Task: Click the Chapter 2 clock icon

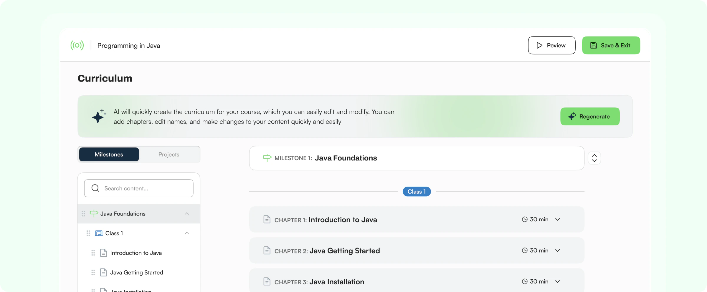Action: [x=525, y=250]
